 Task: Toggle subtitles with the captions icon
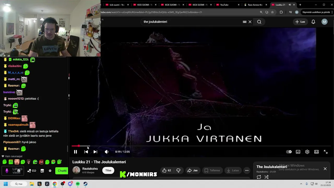(x=298, y=152)
